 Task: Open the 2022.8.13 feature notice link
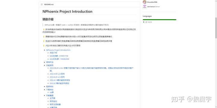60,80
